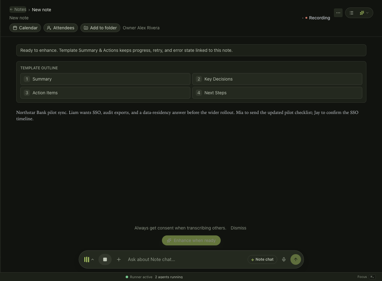Click the Ready to enhance status banner
Image resolution: width=382 pixels, height=281 pixels.
coord(191,50)
